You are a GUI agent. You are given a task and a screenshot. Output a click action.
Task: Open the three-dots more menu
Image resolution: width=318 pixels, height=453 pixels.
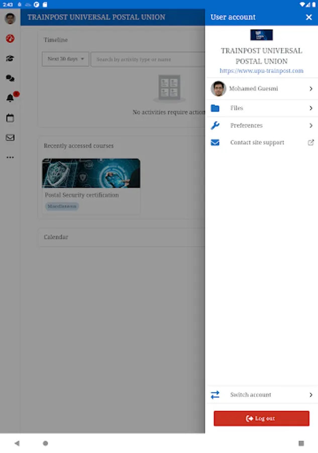[x=10, y=158]
